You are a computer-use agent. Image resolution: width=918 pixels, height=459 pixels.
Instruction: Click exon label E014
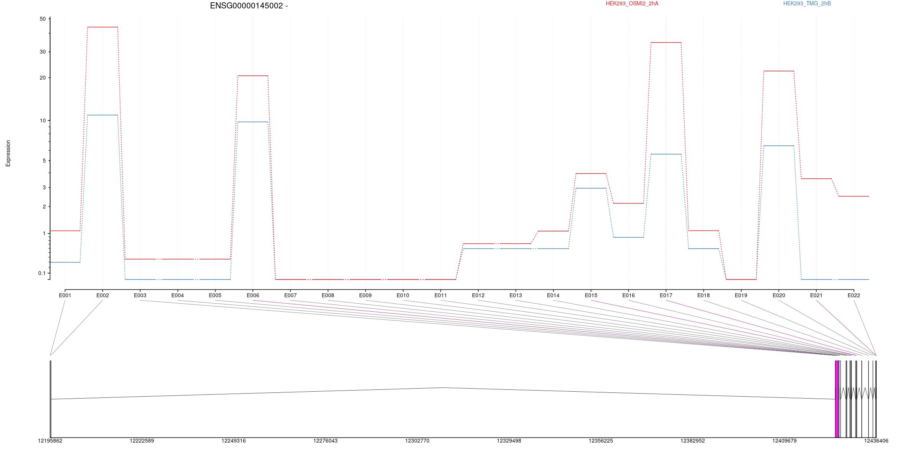click(553, 295)
